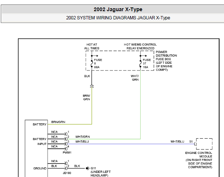Select the "BATTERY INPUT" label
Image resolution: width=224 pixels, height=177 pixels.
[x=40, y=141]
